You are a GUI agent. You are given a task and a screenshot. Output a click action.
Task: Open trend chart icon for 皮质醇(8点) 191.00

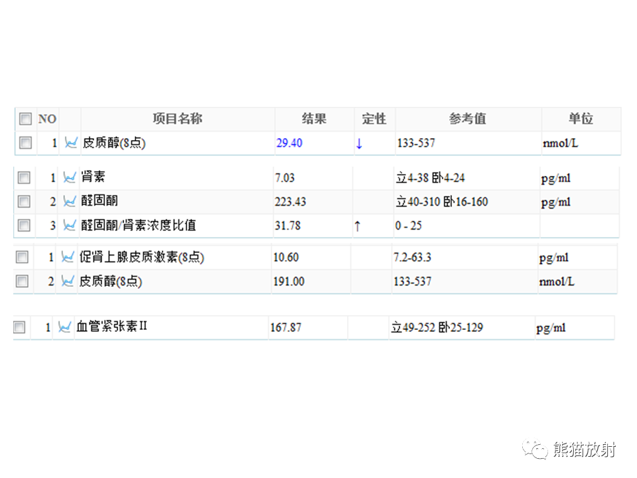pos(68,281)
